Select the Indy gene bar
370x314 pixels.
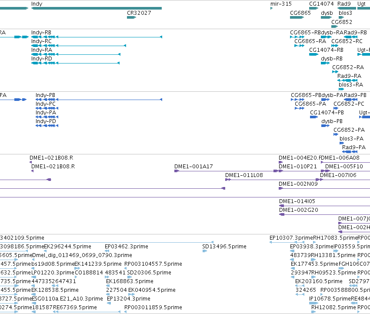pyautogui.click(x=97, y=8)
